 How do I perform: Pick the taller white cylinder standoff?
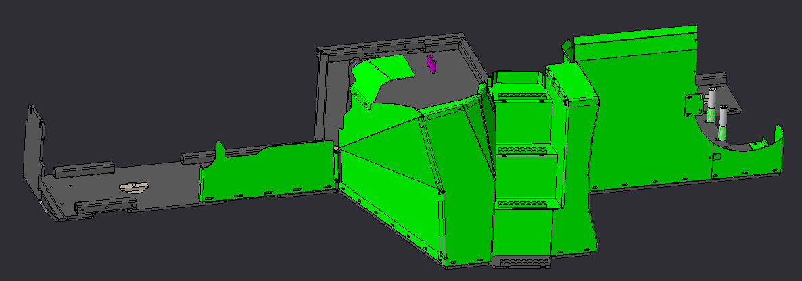click(712, 104)
